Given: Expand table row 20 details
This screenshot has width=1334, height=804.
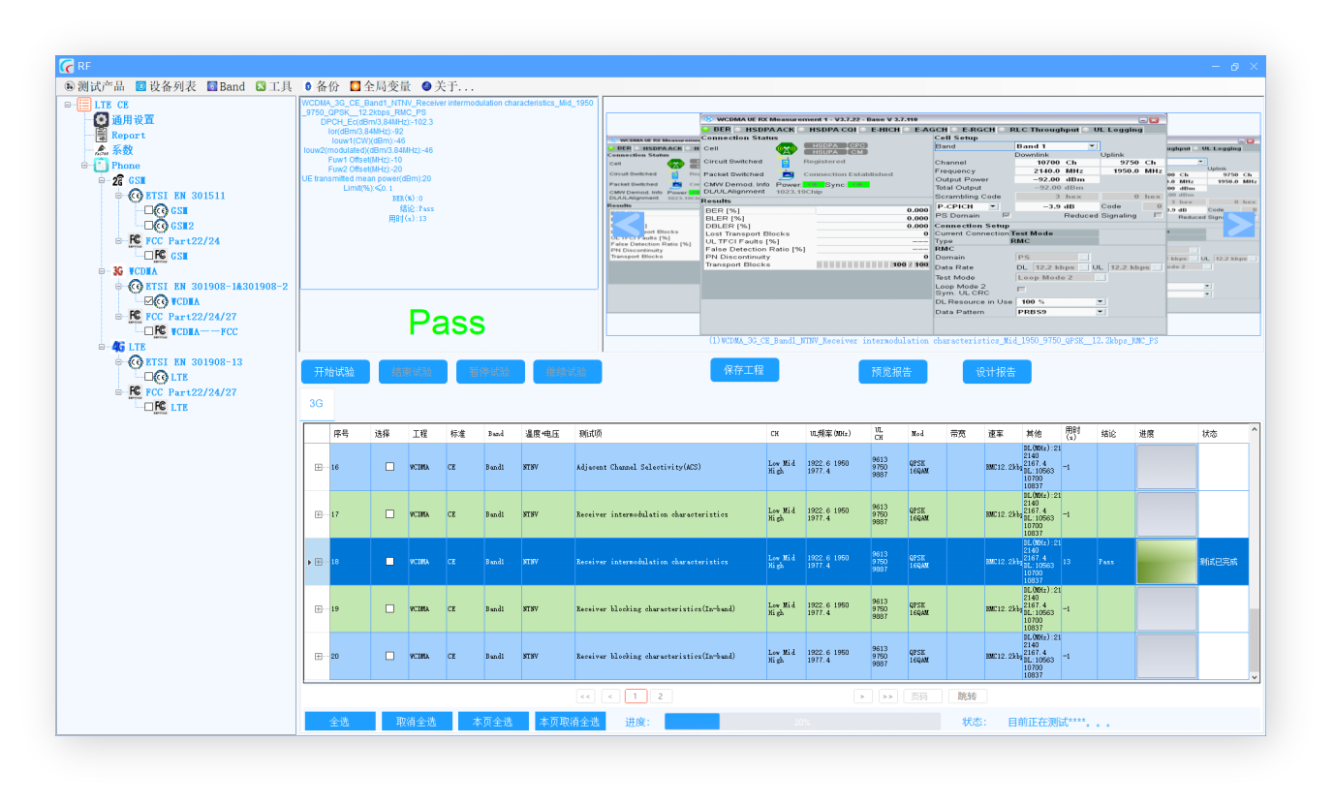Looking at the screenshot, I should pyautogui.click(x=319, y=656).
